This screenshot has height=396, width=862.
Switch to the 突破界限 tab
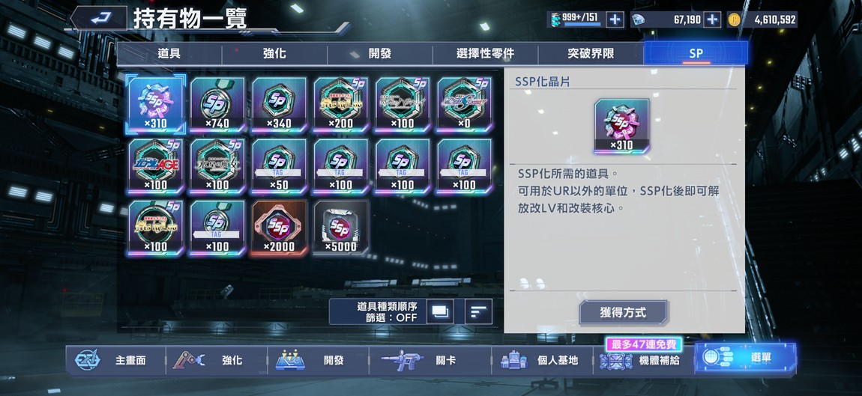click(591, 54)
